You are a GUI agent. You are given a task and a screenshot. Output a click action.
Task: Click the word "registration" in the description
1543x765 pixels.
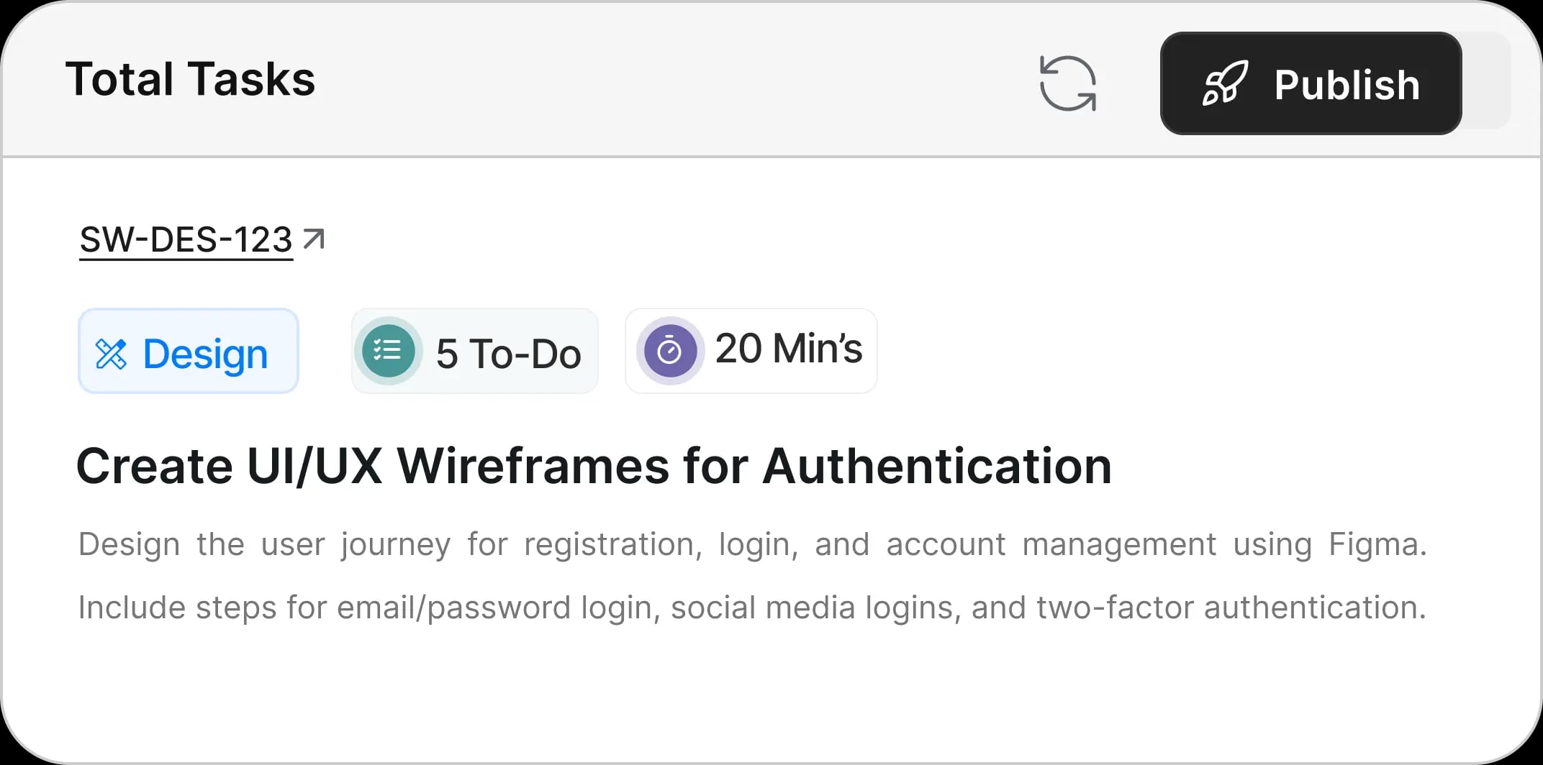pyautogui.click(x=612, y=544)
